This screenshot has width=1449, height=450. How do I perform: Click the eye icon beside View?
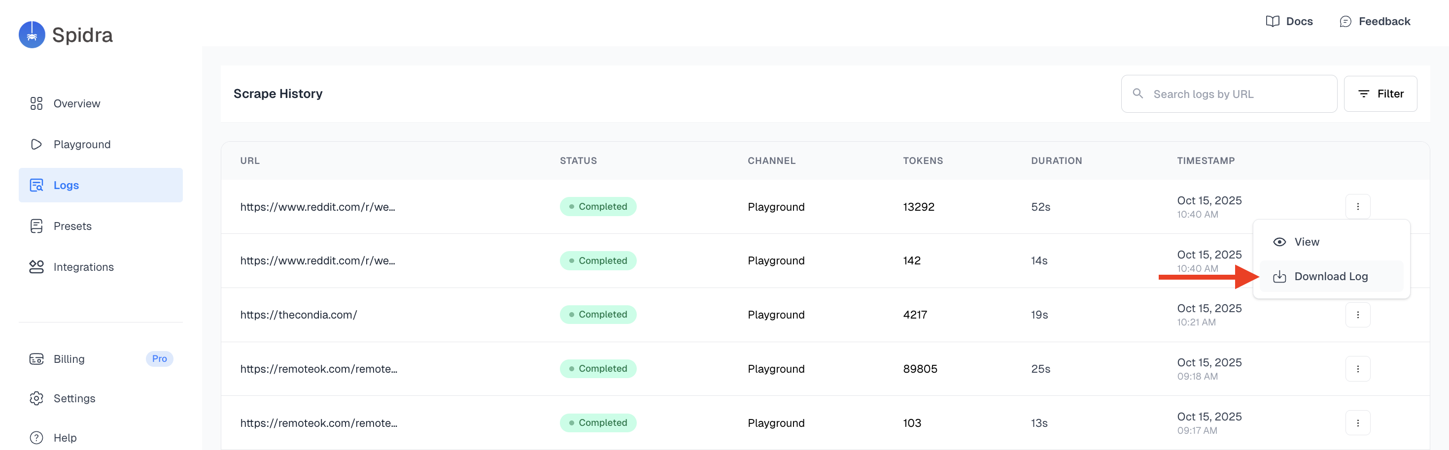[x=1279, y=242]
